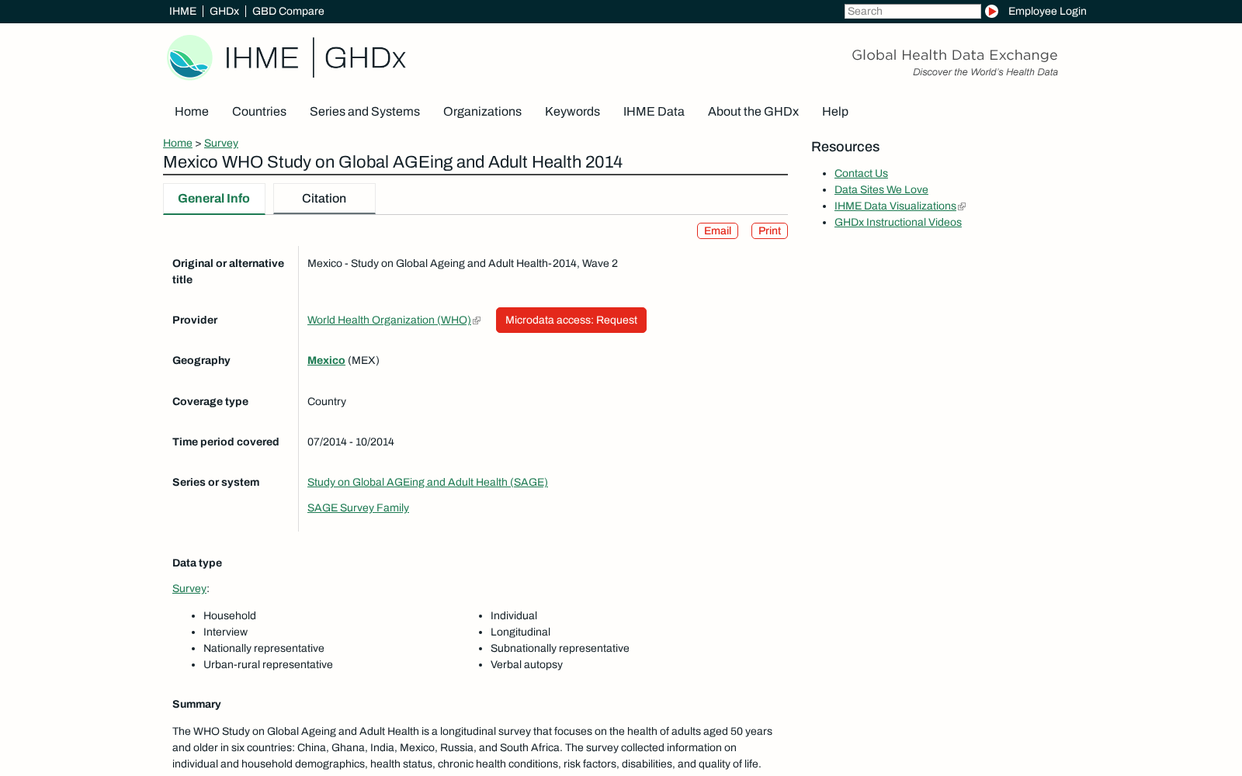Screen dimensions: 1242x776
Task: Click the Longitudinal list item
Action: [x=520, y=632]
